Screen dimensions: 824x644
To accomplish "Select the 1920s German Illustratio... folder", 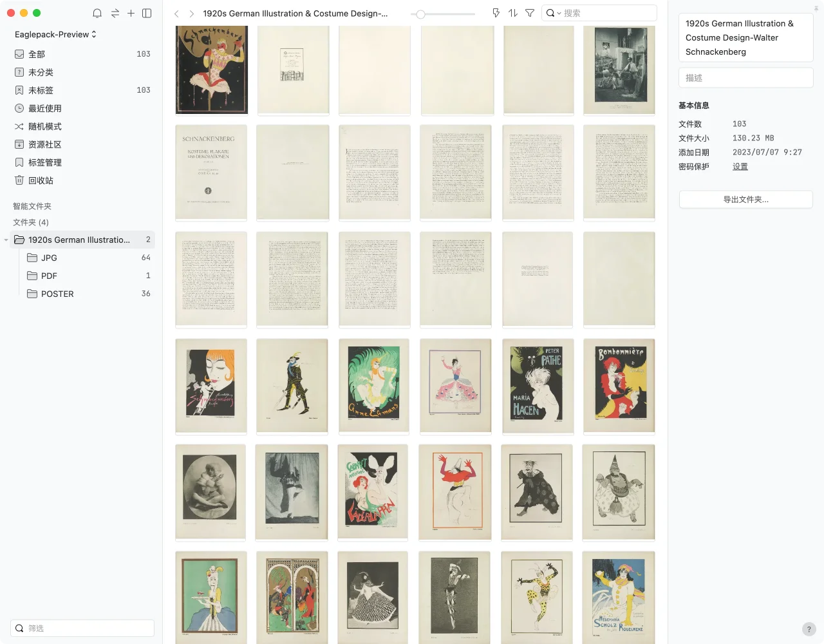I will click(82, 240).
